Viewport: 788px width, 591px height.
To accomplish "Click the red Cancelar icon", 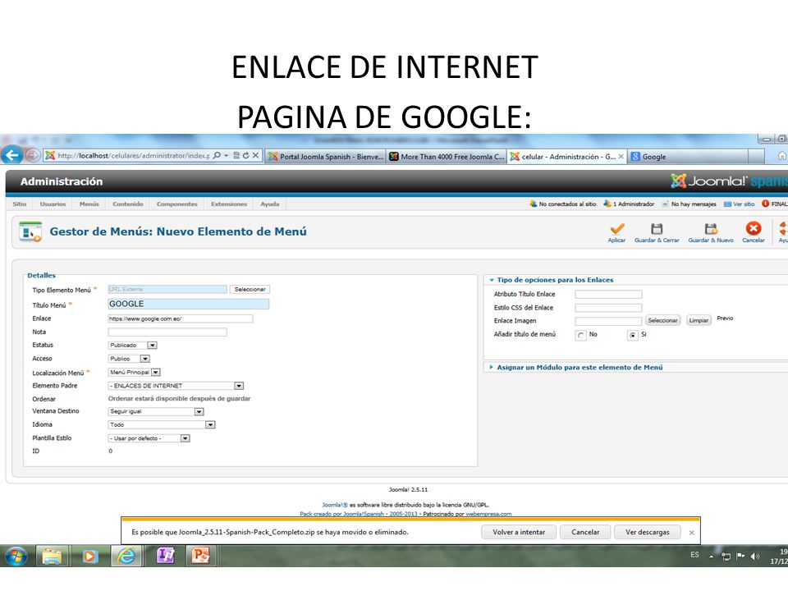I will pyautogui.click(x=754, y=229).
